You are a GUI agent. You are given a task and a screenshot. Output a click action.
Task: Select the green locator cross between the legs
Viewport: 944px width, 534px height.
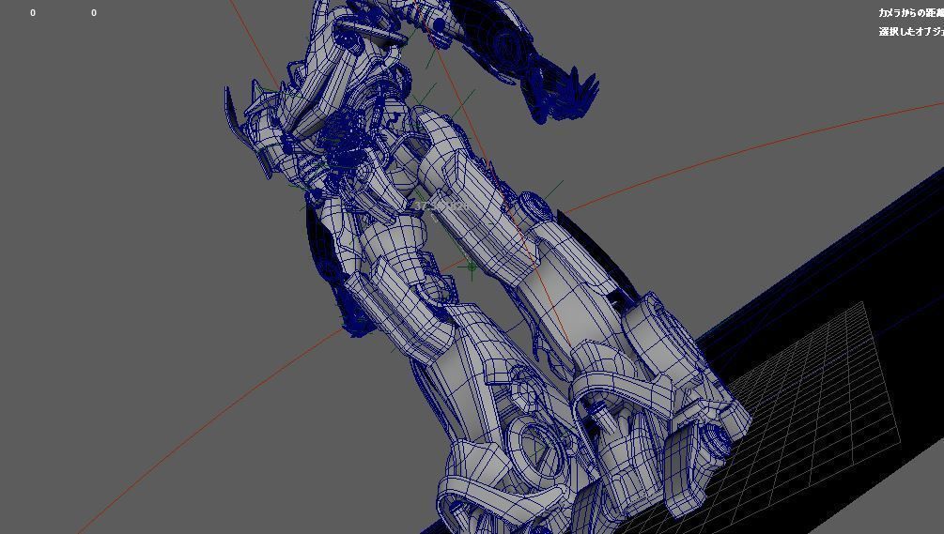(x=471, y=266)
